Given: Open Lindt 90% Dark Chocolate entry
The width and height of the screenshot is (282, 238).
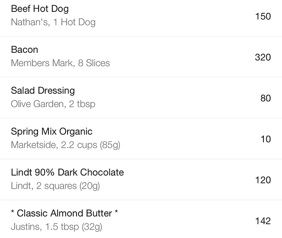Looking at the screenshot, I should click(x=141, y=179).
